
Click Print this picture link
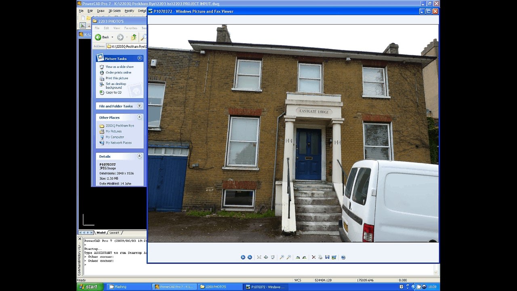pyautogui.click(x=117, y=78)
